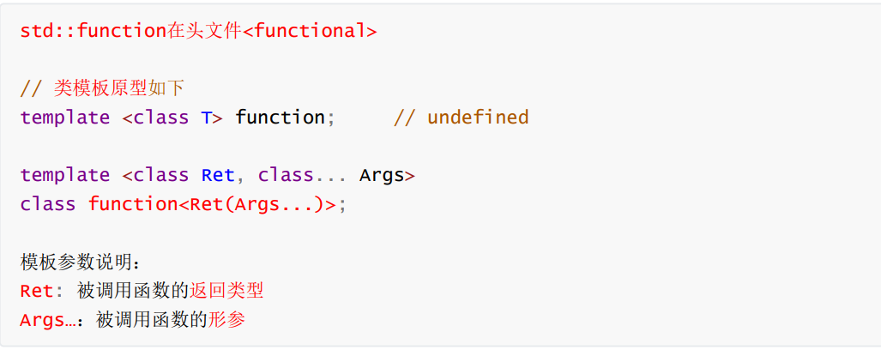Click the 模板参数说明 heading

75,262
